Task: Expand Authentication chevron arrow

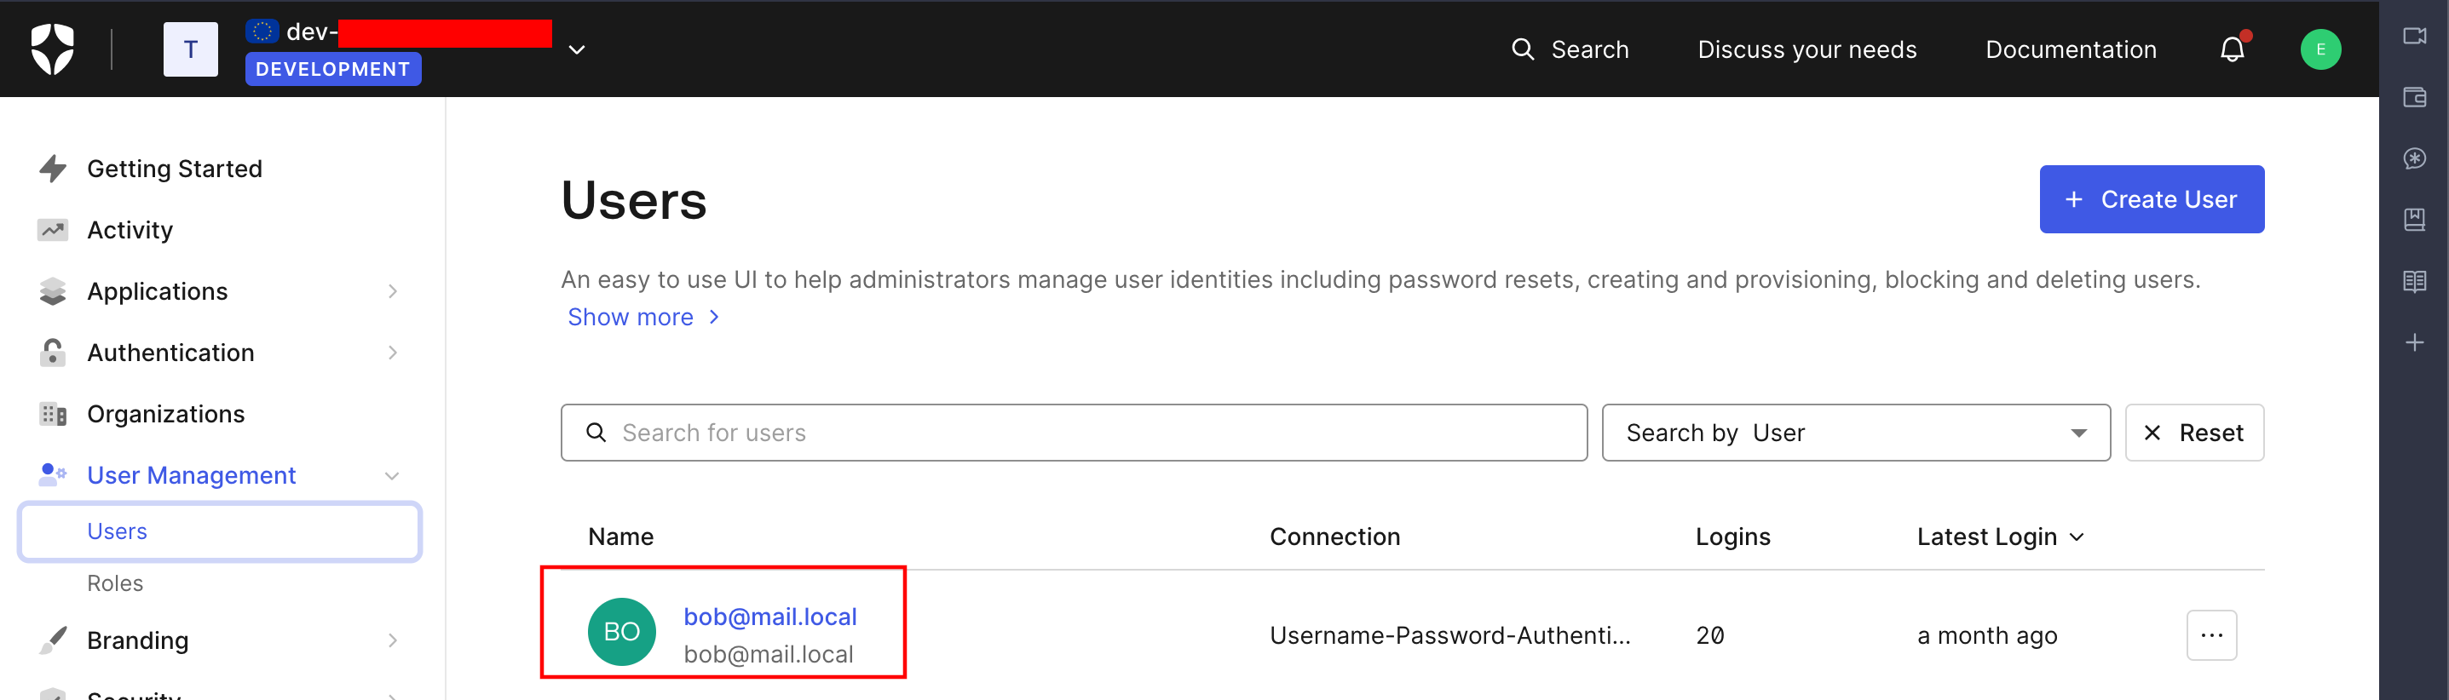Action: pos(393,353)
